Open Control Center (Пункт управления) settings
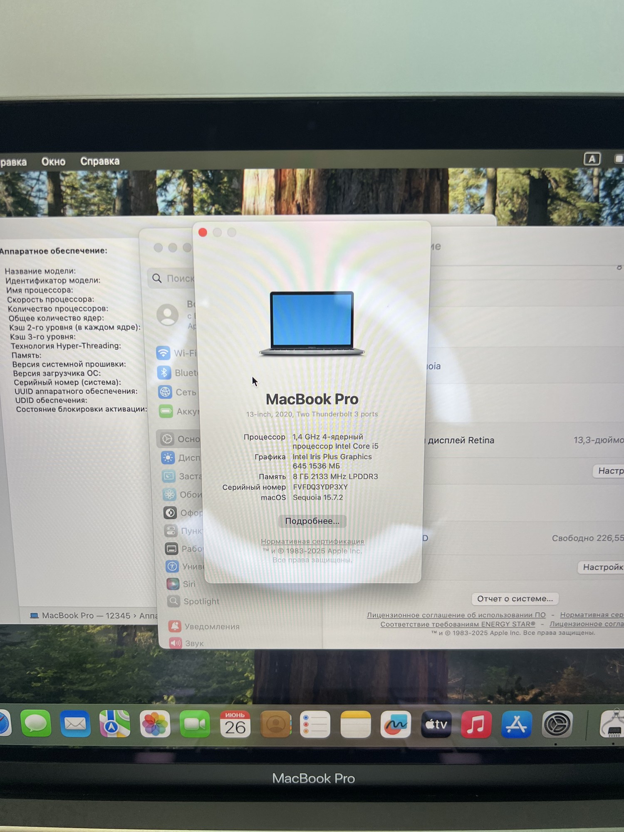This screenshot has height=832, width=624. 184,531
